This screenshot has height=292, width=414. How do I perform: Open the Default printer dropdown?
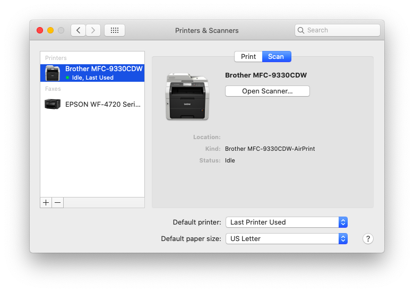point(287,222)
